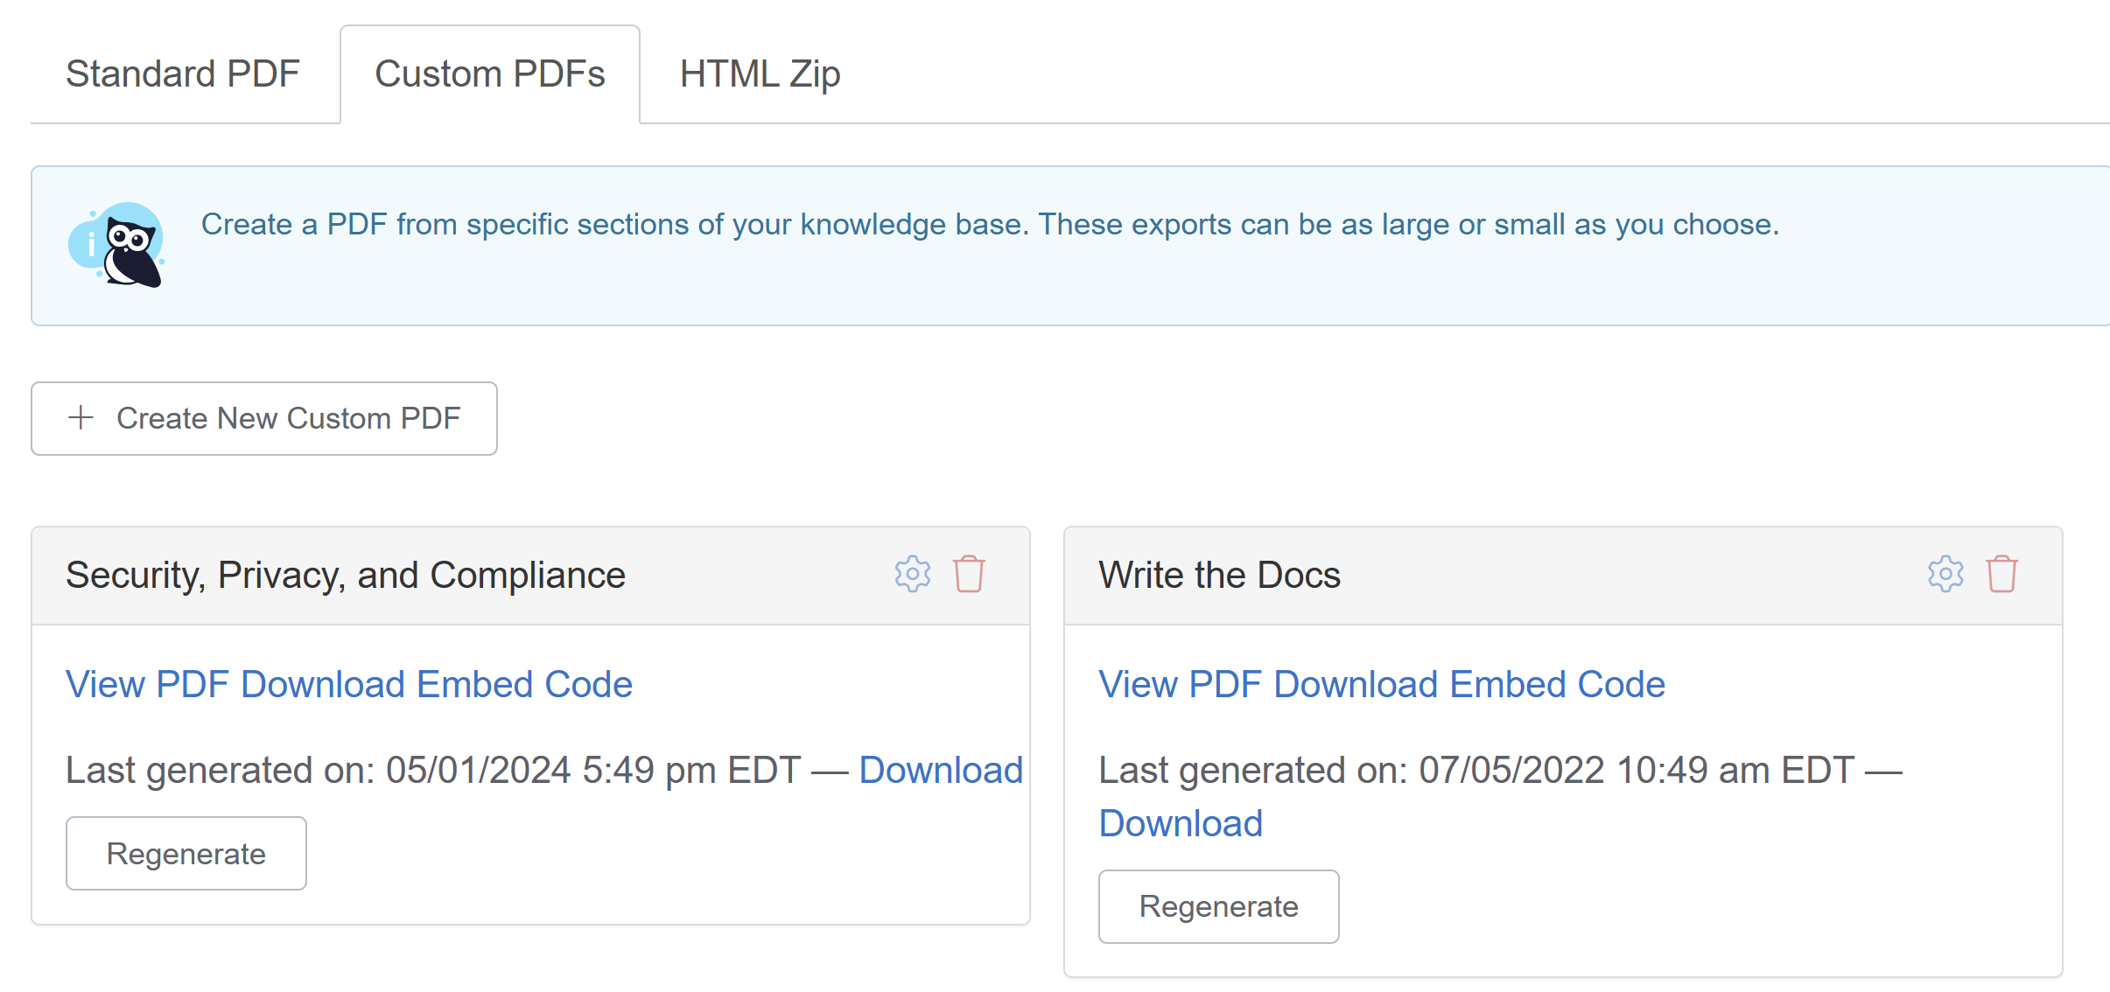2110x992 pixels.
Task: Click the Security, Privacy, and Compliance card title
Action: [x=345, y=575]
